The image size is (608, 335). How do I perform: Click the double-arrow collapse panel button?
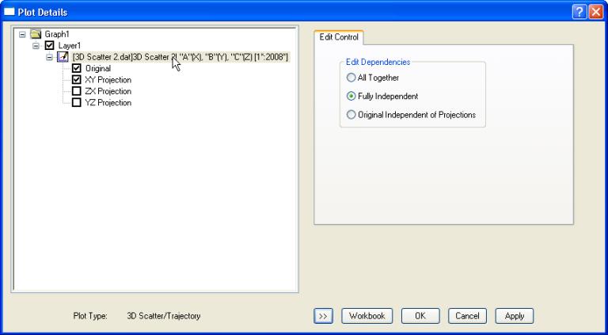tap(322, 316)
